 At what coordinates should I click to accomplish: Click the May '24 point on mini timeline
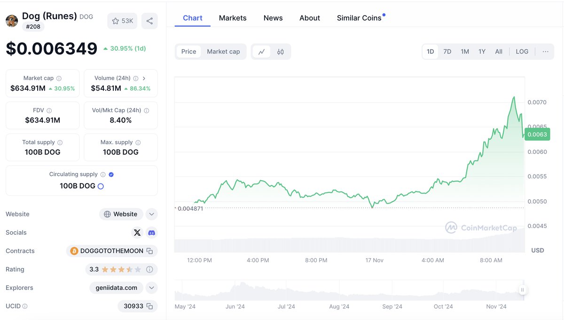(185, 306)
